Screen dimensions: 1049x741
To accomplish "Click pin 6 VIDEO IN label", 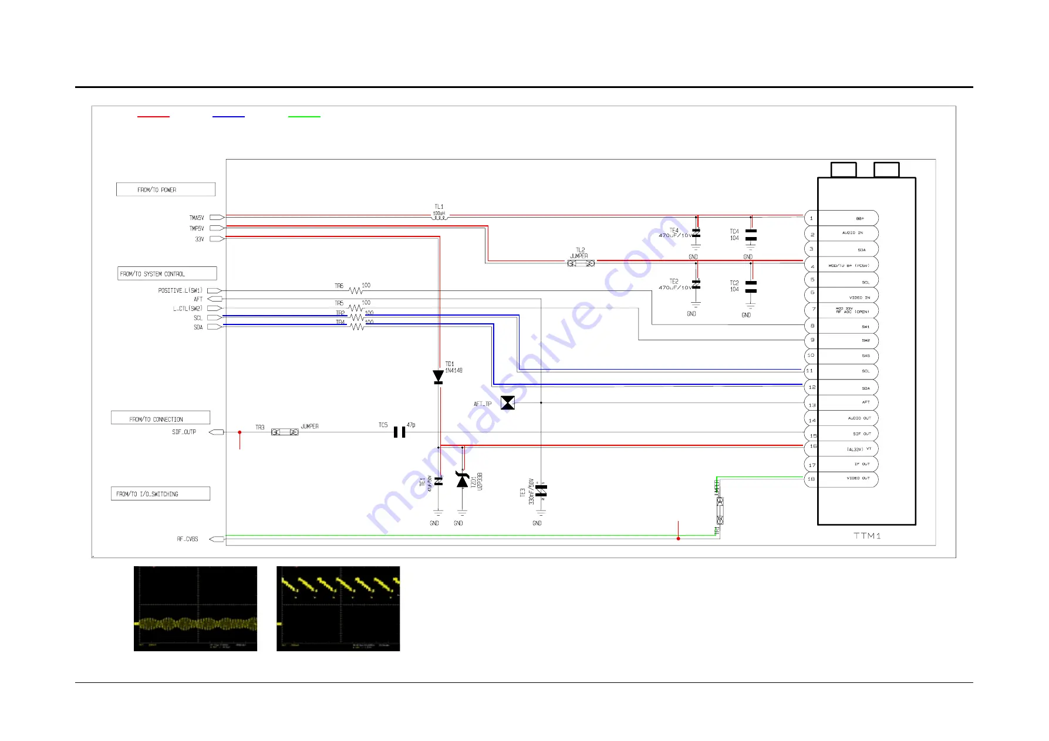I will (x=859, y=298).
